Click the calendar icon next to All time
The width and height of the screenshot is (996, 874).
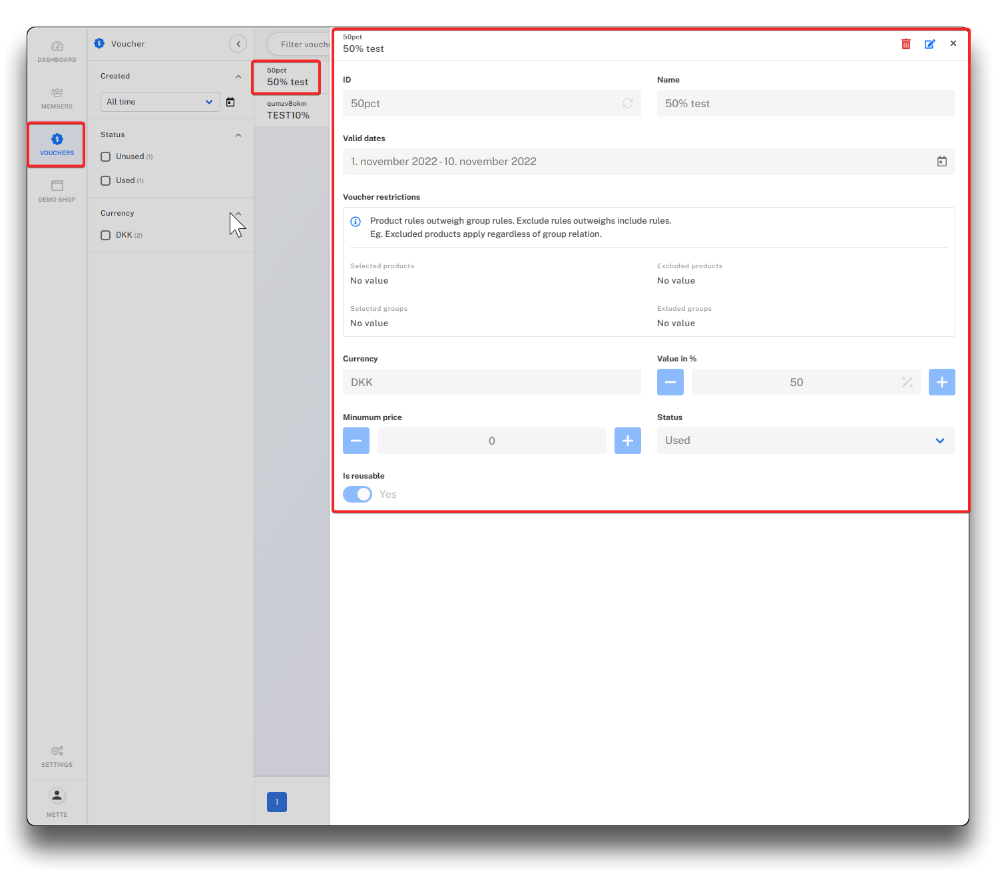point(230,102)
